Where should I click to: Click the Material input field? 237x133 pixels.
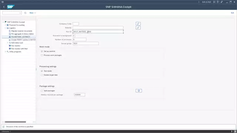[x=98, y=28]
